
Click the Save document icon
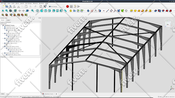[x=11, y=6]
